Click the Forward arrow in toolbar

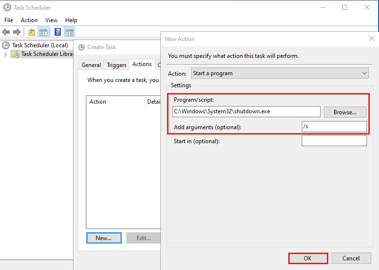17,32
